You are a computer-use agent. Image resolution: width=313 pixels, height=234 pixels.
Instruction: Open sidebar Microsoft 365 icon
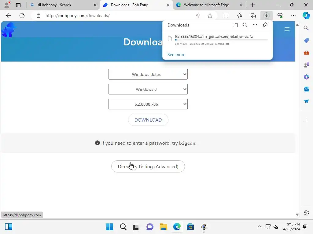[x=306, y=77]
